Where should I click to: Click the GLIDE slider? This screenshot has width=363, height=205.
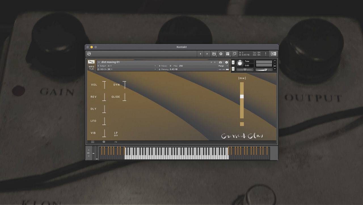[124, 97]
